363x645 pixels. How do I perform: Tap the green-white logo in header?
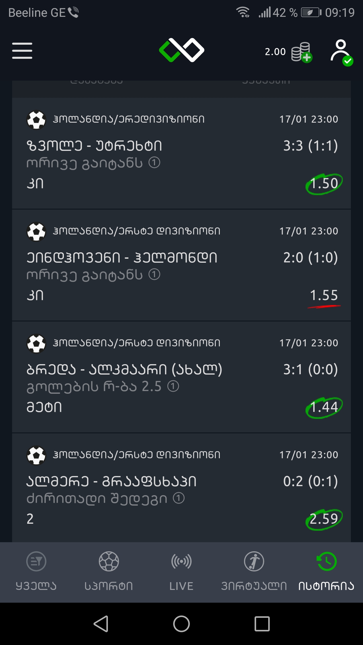182,50
